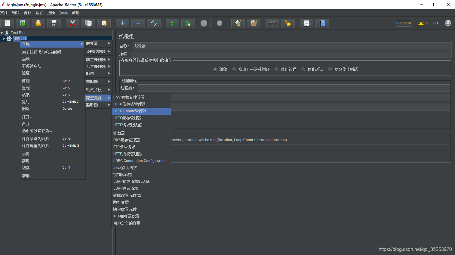Image resolution: width=455 pixels, height=255 pixels.
Task: Open the 测试片段 submenu
Action: point(98,90)
